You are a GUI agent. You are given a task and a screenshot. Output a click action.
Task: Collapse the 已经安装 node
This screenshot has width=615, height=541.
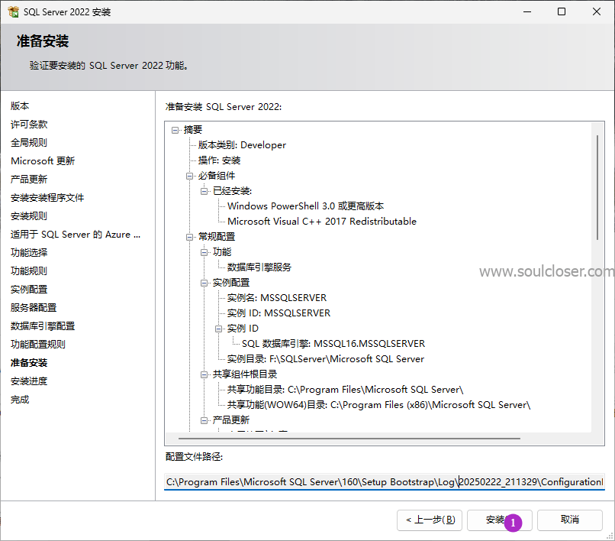(204, 191)
